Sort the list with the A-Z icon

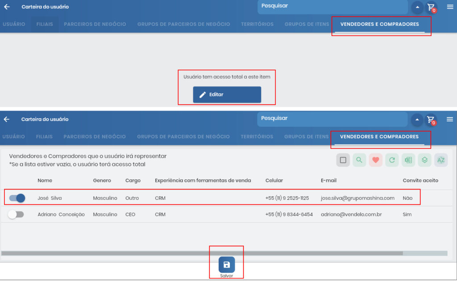pyautogui.click(x=440, y=160)
